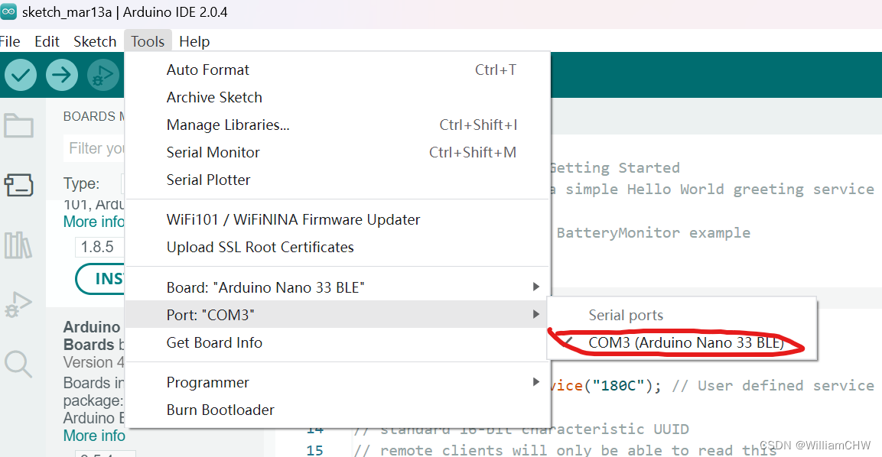Open Manage Libraries... from the menu
This screenshot has width=882, height=457.
(337, 125)
